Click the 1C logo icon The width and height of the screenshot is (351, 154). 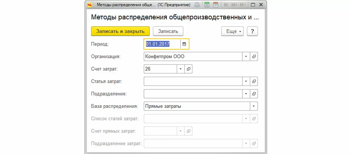[x=90, y=5]
